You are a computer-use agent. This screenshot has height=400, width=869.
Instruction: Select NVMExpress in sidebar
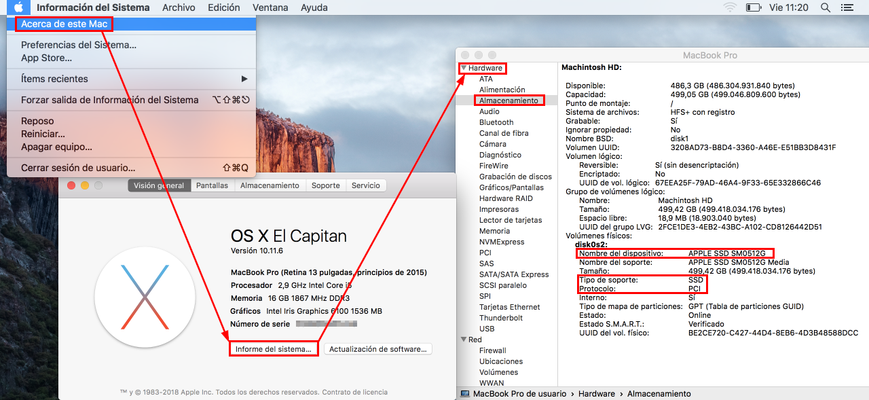[x=502, y=242]
